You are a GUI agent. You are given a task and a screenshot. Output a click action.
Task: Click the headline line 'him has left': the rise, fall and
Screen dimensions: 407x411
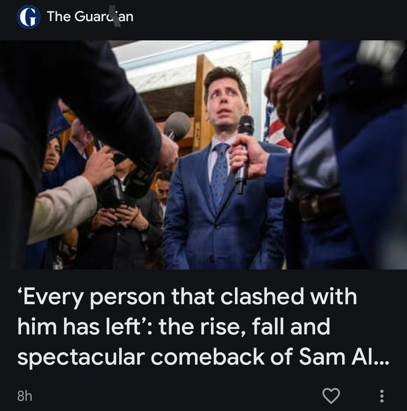click(174, 326)
